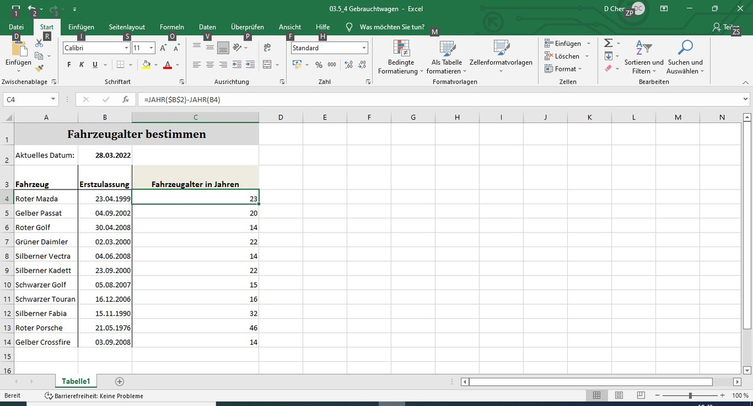Toggle wrap text ab icon
The image size is (753, 406).
267,48
